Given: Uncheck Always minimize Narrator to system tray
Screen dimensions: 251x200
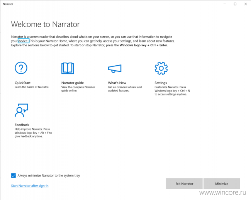Looking at the screenshot, I should click(x=14, y=176).
